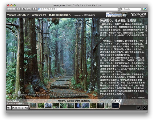Open the vertical 写真家プロフィール tab
Screen dimensions: 154x121
pos(146,34)
